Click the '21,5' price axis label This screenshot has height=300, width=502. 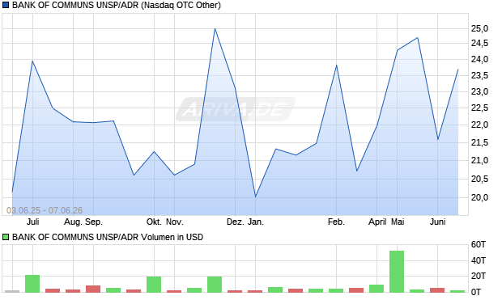(479, 142)
